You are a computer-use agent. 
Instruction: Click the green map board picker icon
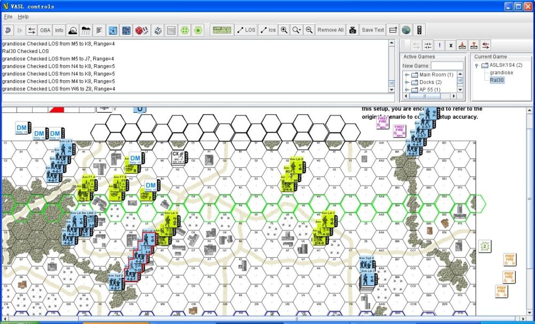(x=222, y=30)
